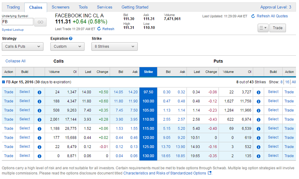299x179 pixels.
Task: Click put bid 5.15 for 115.00 strike
Action: pos(167,129)
